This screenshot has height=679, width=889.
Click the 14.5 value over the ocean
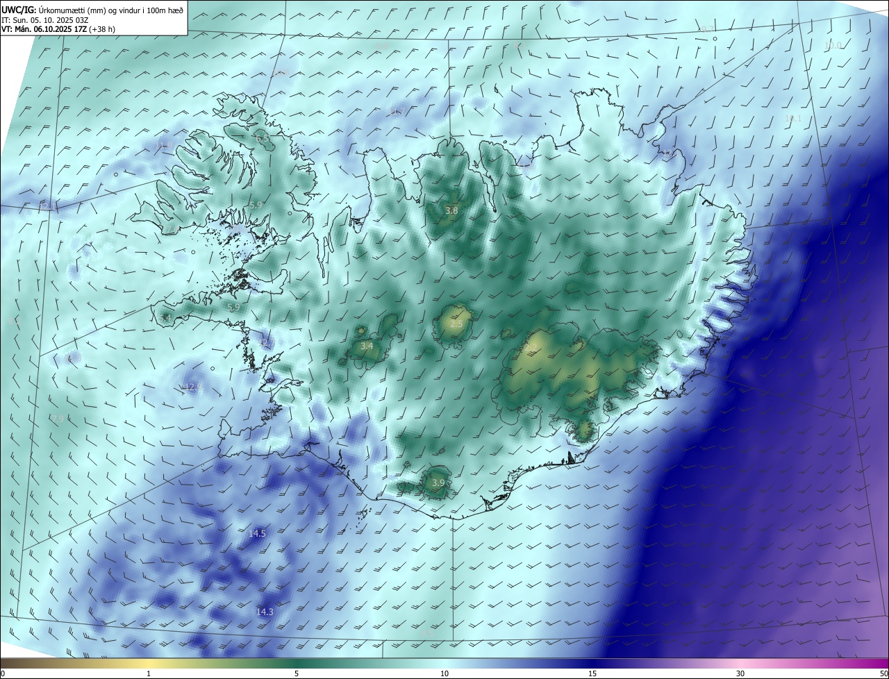pos(257,533)
